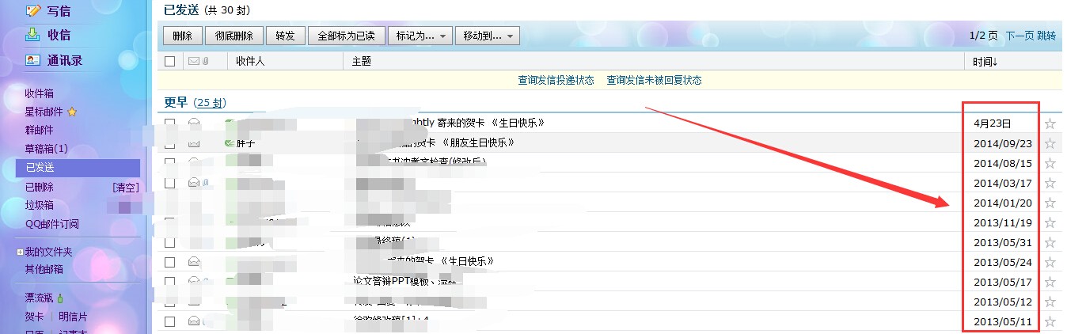Screen dimensions: 1067x334
Task: Click the 收件人 column header
Action: (x=250, y=61)
